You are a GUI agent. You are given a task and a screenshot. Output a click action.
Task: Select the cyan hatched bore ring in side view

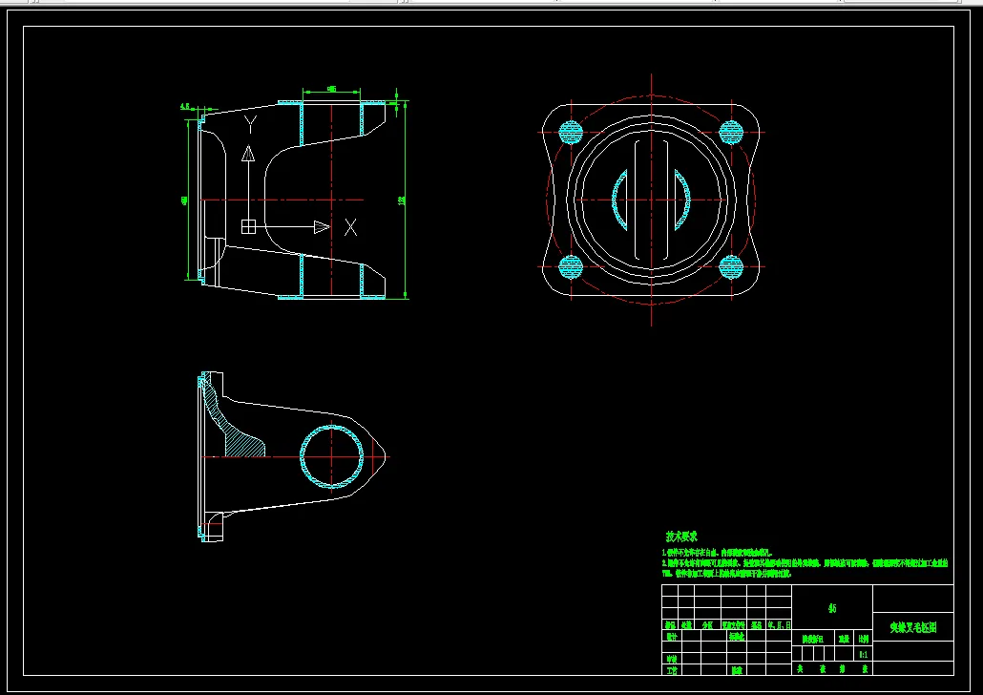tap(331, 456)
